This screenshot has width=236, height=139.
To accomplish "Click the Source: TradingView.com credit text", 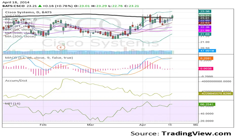I will [181, 133].
